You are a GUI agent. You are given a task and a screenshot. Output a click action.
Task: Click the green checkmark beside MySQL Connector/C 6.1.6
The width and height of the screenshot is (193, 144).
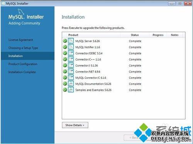(x=65, y=78)
